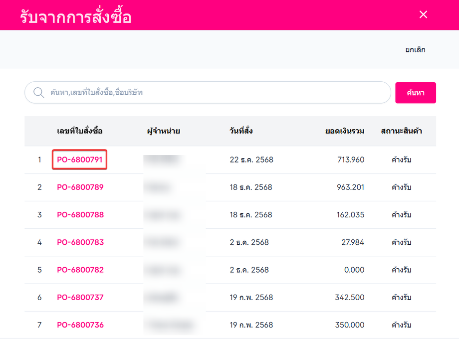Click ค้างรับ status of PO-6800788
Viewport: 459px width, 339px height.
(x=401, y=215)
